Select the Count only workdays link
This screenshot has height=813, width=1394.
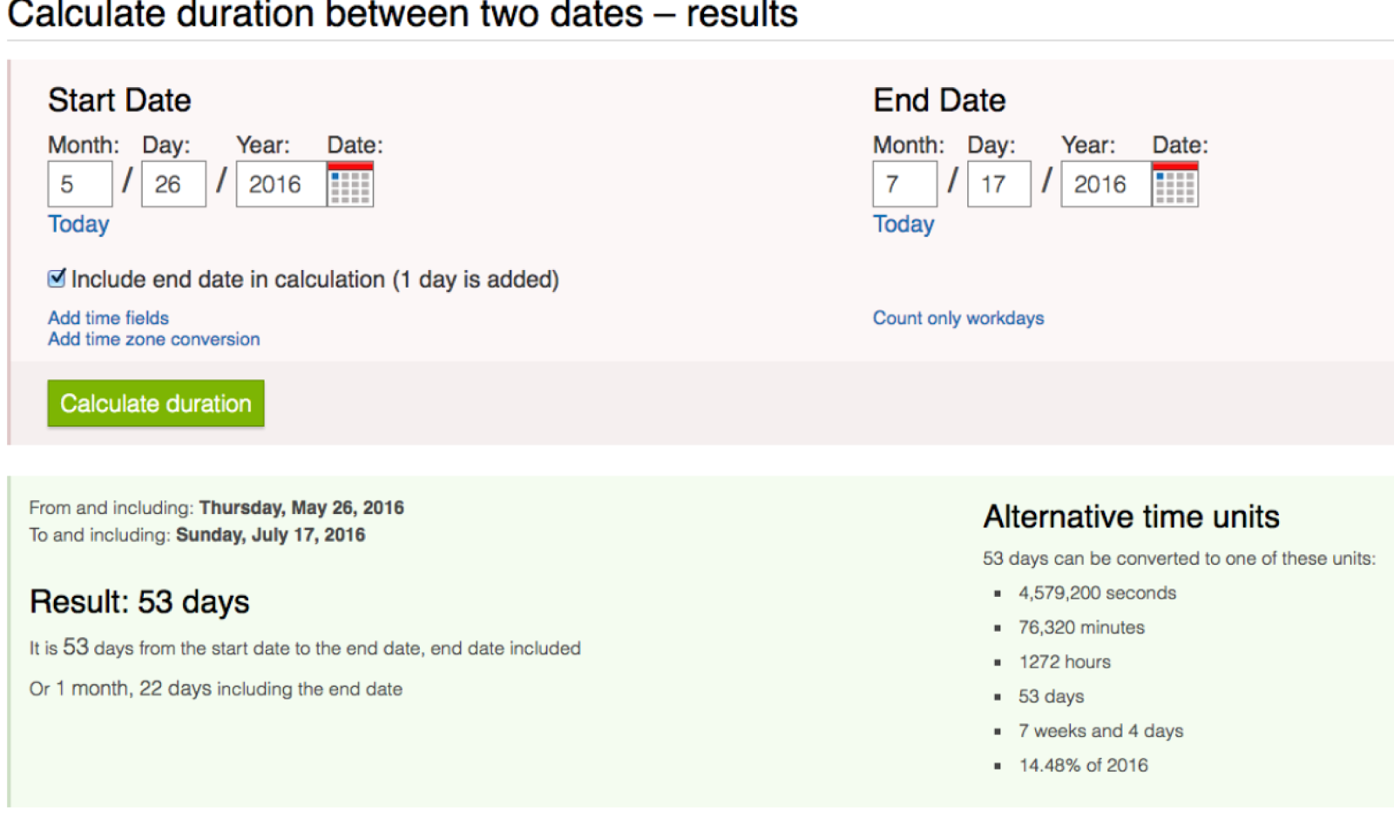coord(958,318)
